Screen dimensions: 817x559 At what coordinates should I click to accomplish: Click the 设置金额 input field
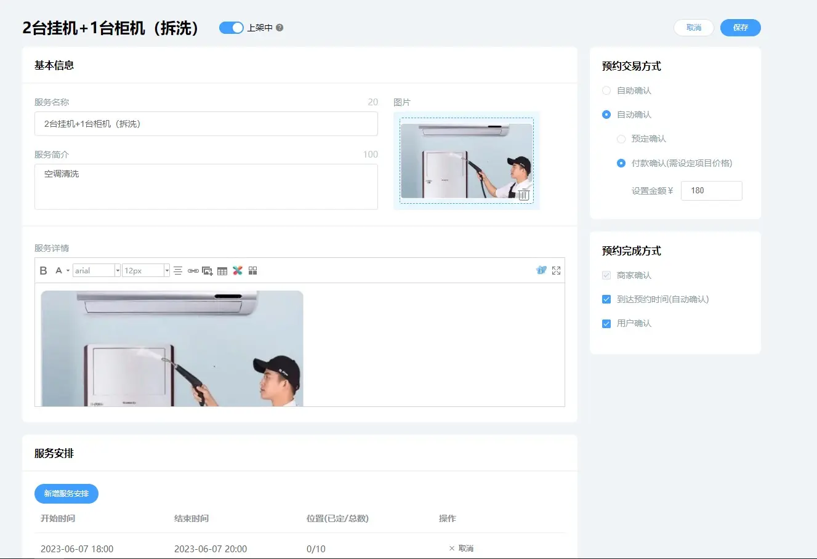[x=711, y=191]
